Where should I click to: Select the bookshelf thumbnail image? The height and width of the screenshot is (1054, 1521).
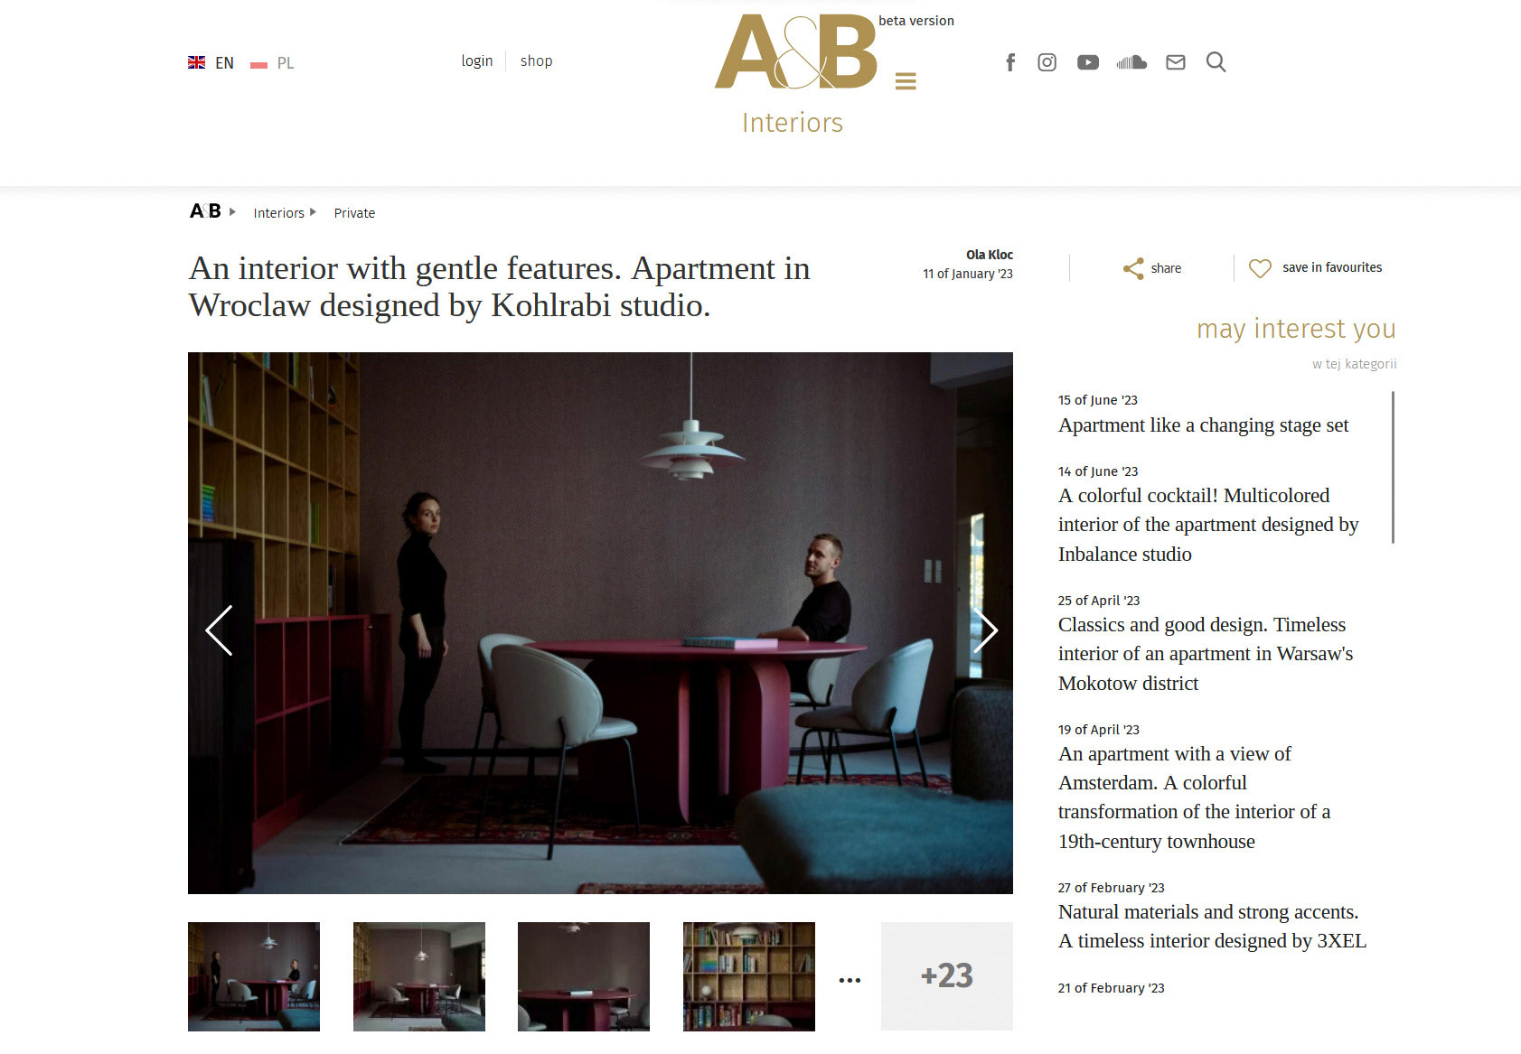click(x=749, y=976)
